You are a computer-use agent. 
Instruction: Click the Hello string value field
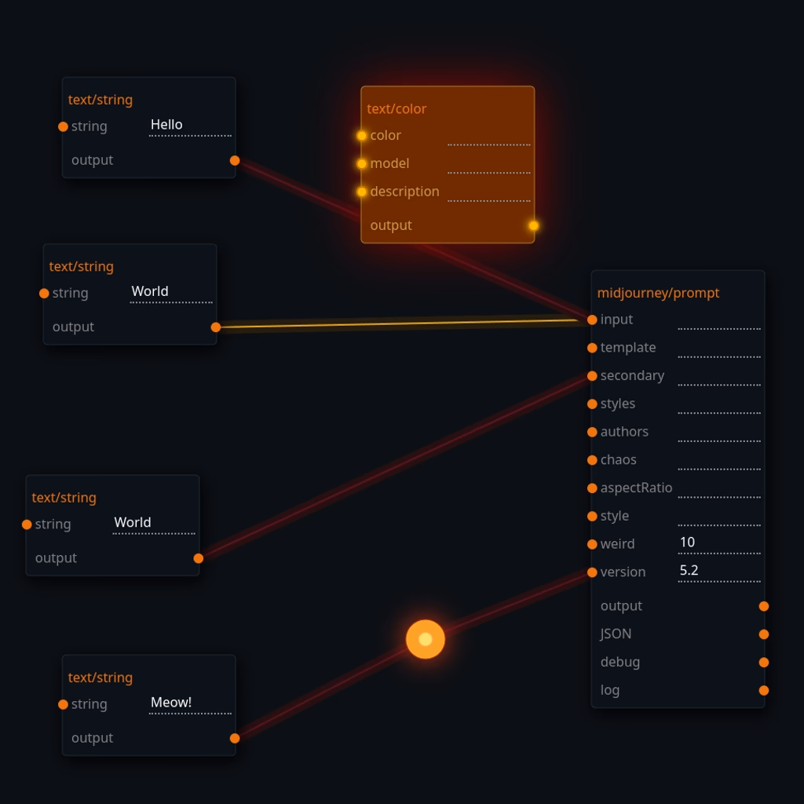click(190, 126)
